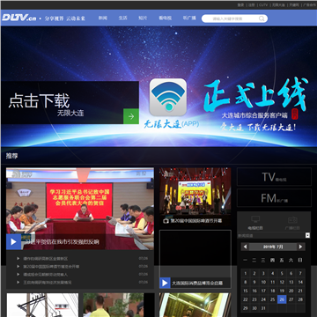Go to next month in calendar
The image size is (317, 317).
click(301, 247)
